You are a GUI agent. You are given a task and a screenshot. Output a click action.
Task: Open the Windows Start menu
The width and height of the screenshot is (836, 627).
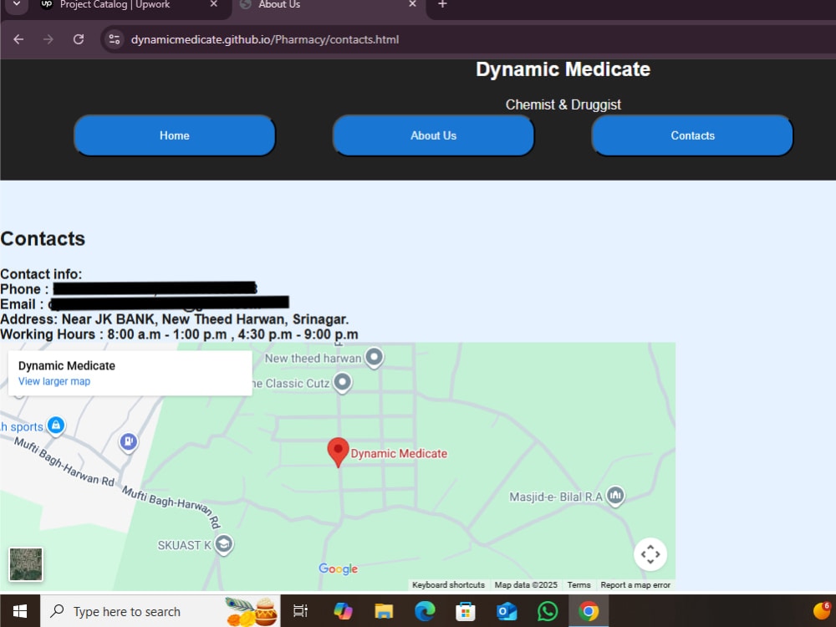click(x=20, y=611)
